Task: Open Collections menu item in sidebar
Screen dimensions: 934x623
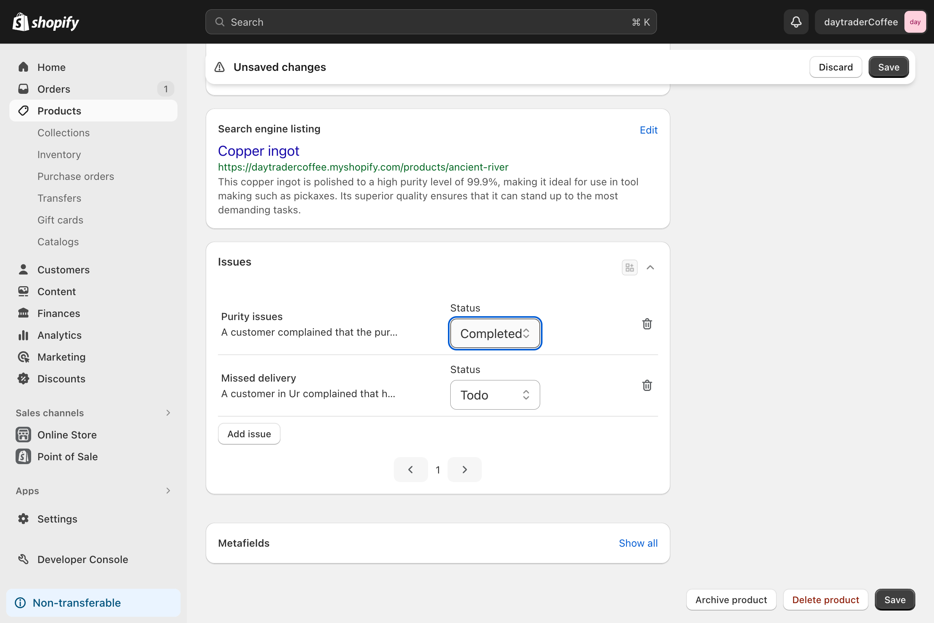Action: 63,132
